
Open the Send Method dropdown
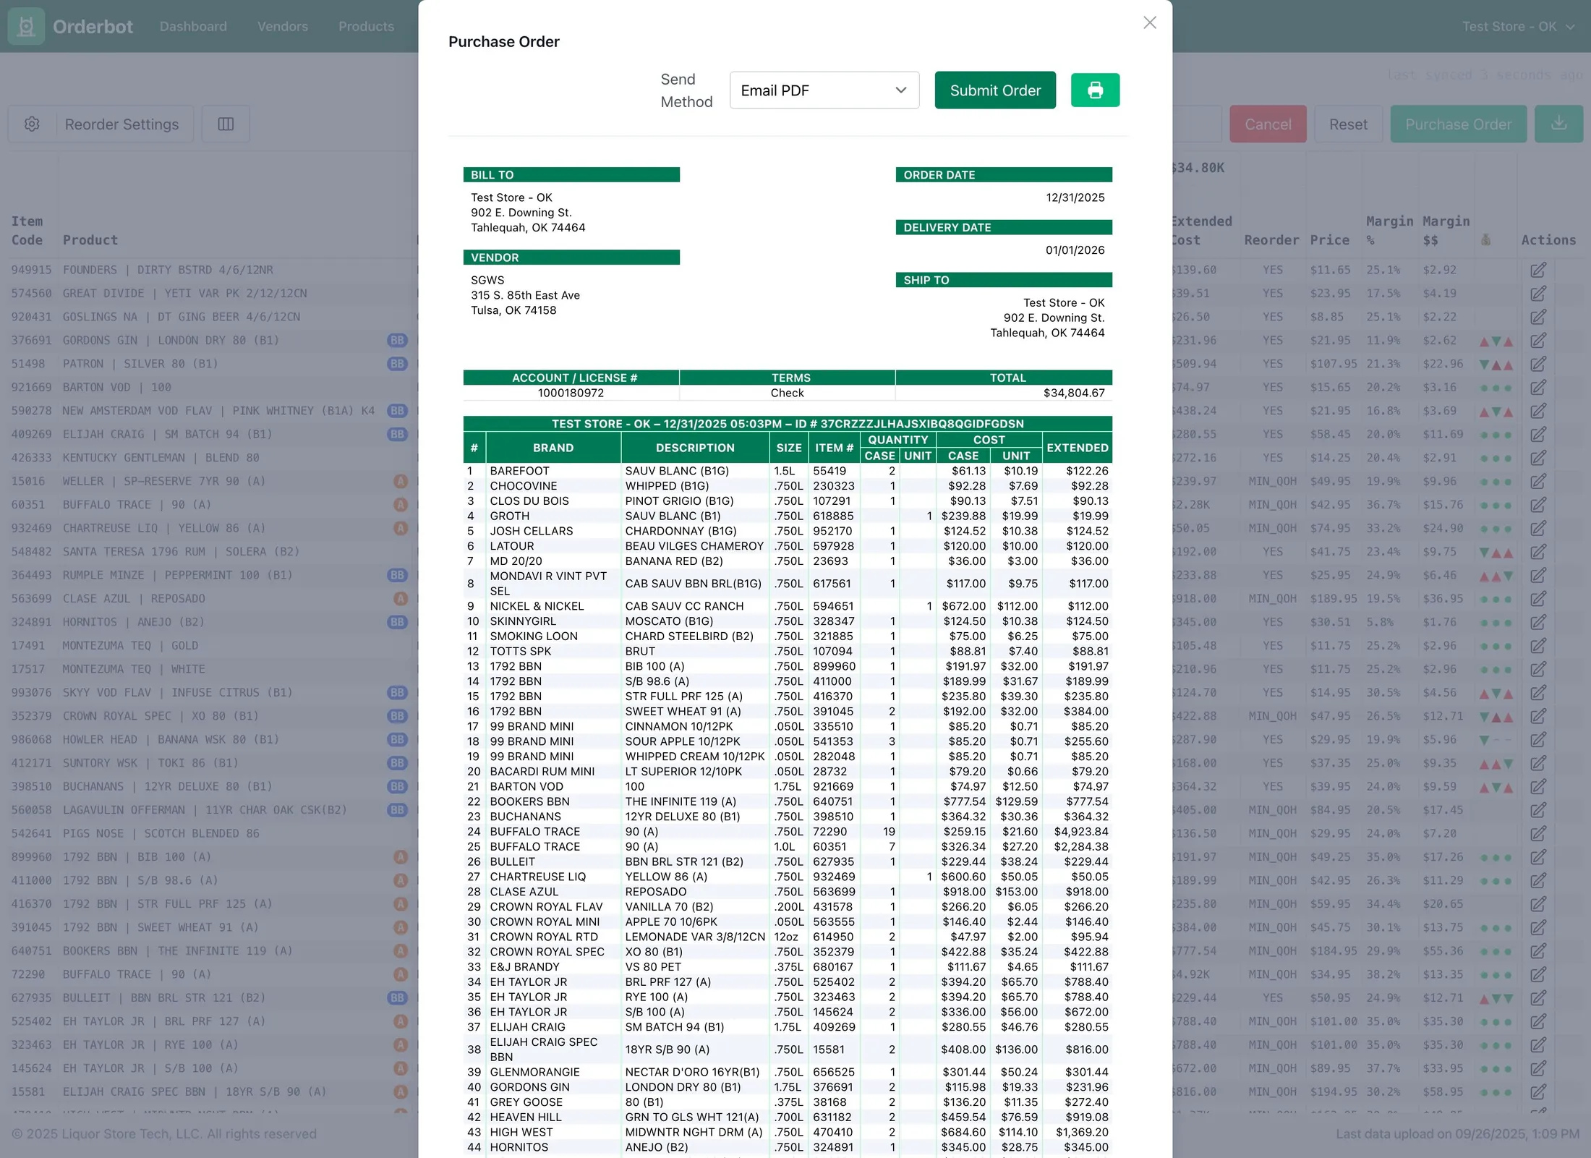point(824,90)
